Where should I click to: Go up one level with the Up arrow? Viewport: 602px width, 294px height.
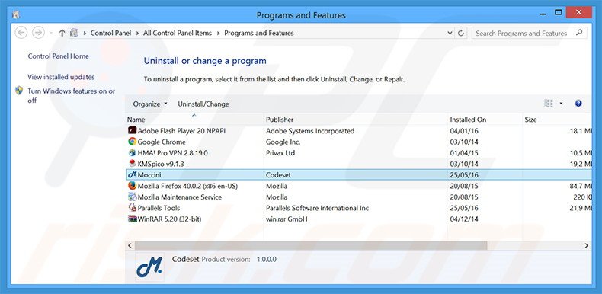[x=62, y=33]
